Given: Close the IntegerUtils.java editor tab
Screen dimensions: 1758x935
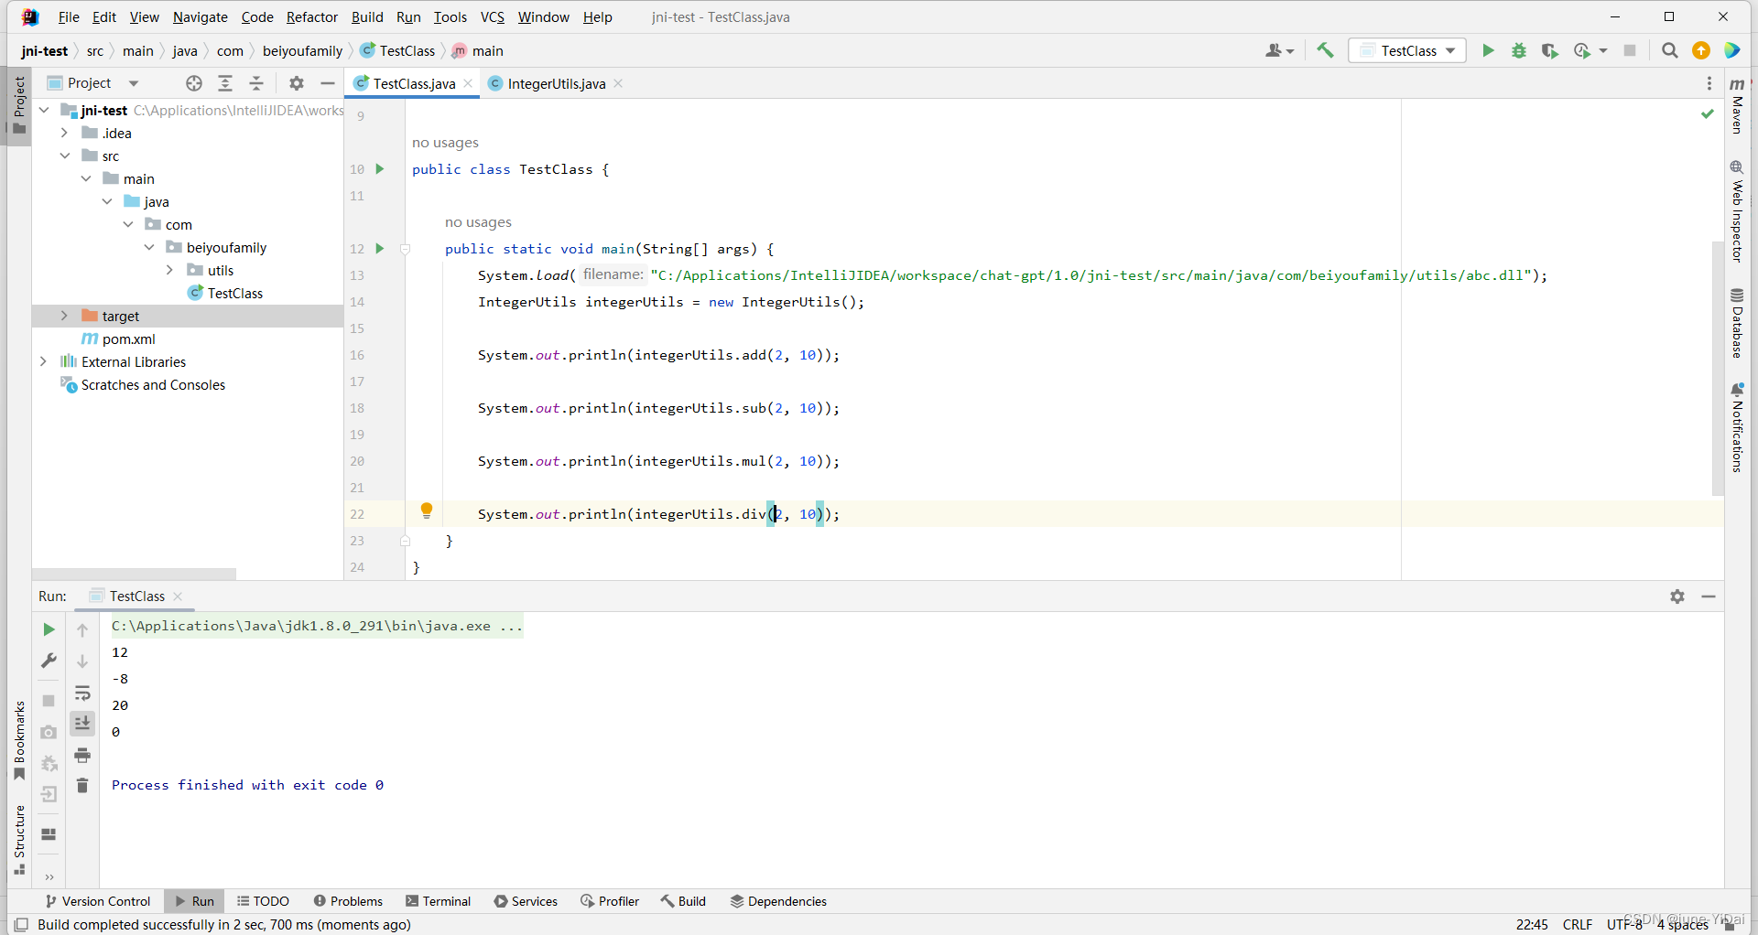Looking at the screenshot, I should click(x=619, y=83).
